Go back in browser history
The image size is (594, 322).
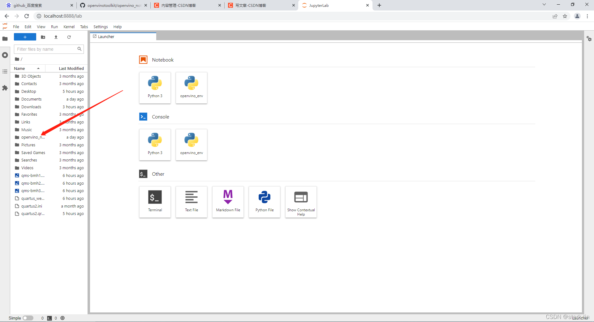click(x=7, y=16)
